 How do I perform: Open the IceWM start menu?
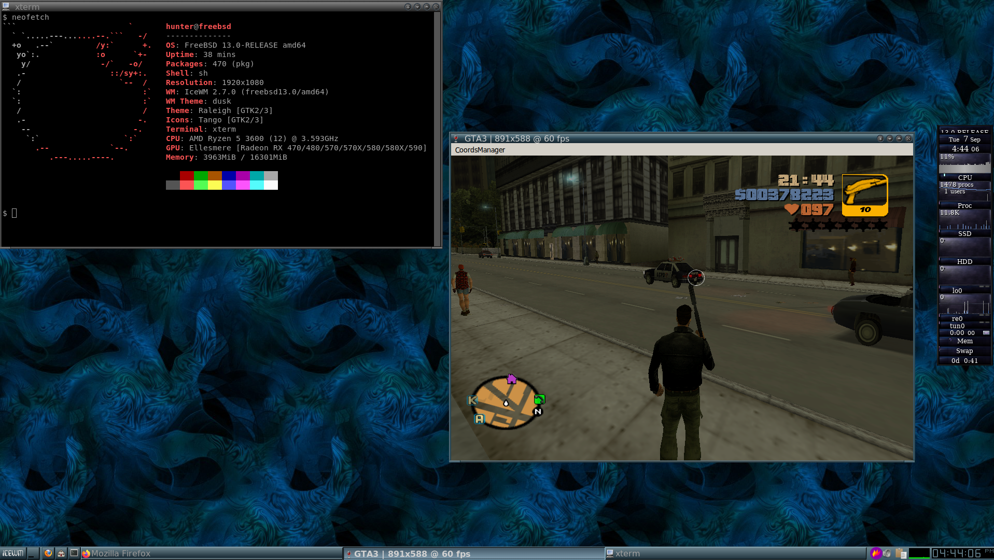point(13,553)
